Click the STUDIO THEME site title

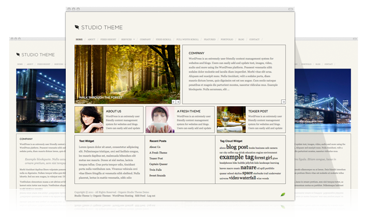pos(102,27)
